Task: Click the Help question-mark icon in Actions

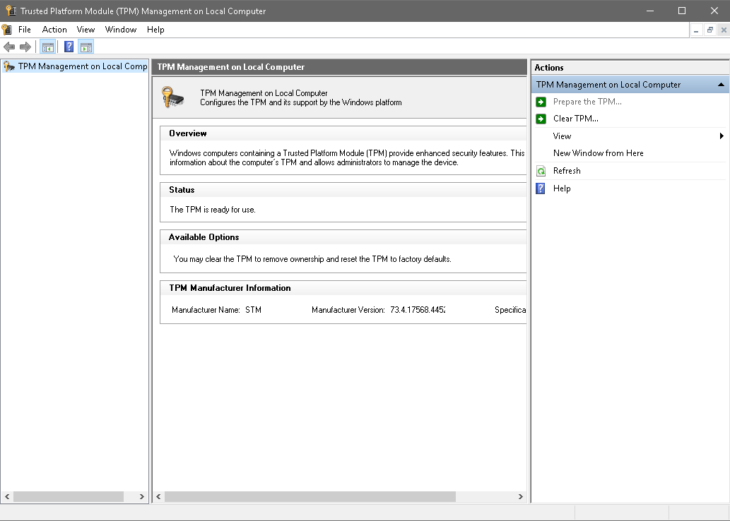Action: pyautogui.click(x=541, y=188)
